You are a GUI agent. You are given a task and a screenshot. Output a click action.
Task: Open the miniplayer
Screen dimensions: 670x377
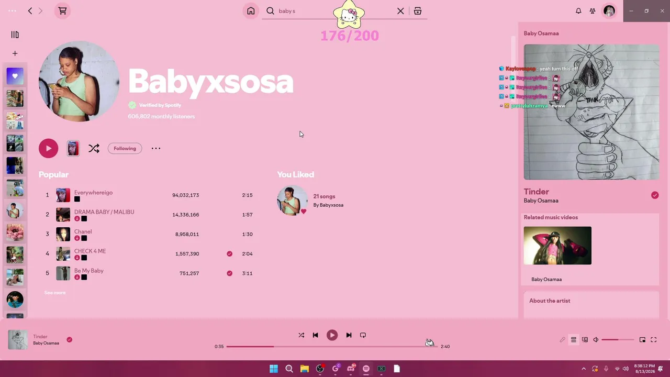click(x=642, y=340)
